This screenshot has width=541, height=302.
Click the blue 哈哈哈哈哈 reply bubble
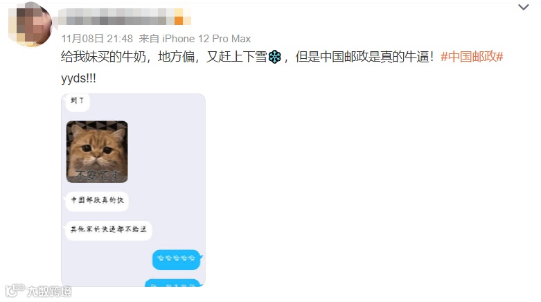click(x=177, y=259)
